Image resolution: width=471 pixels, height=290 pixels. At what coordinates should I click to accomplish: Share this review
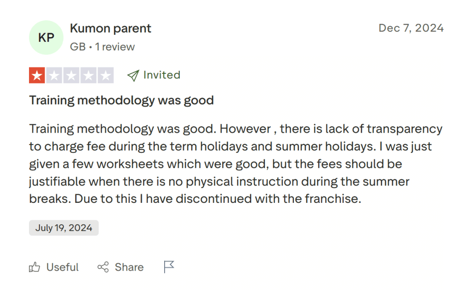coord(129,267)
